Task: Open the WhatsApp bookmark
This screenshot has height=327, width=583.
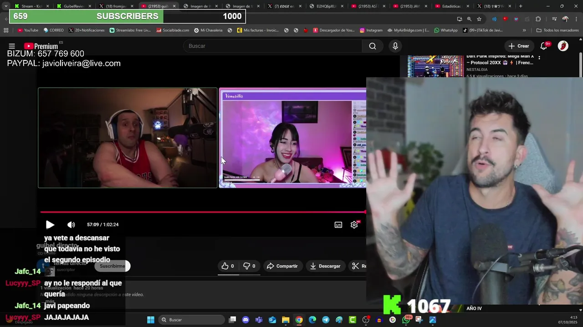Action: coord(445,30)
